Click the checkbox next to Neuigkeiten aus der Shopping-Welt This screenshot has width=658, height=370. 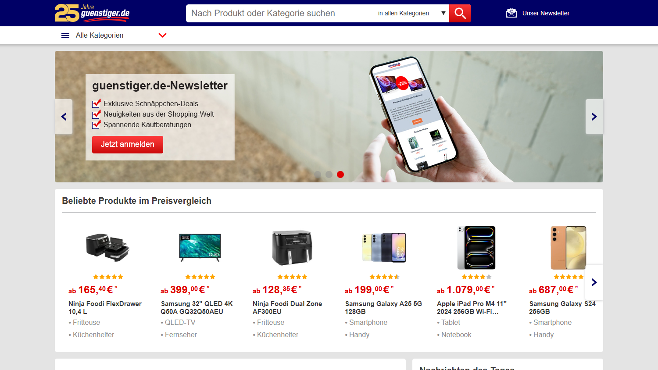point(96,114)
